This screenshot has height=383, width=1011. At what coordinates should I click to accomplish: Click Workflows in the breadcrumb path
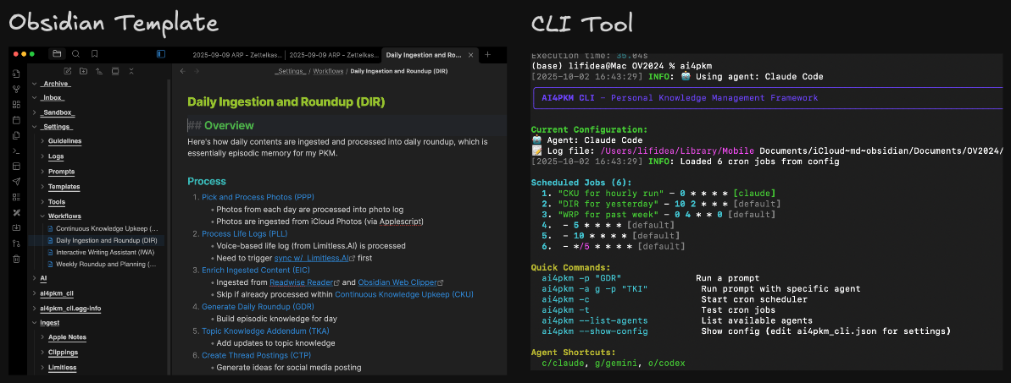click(328, 72)
